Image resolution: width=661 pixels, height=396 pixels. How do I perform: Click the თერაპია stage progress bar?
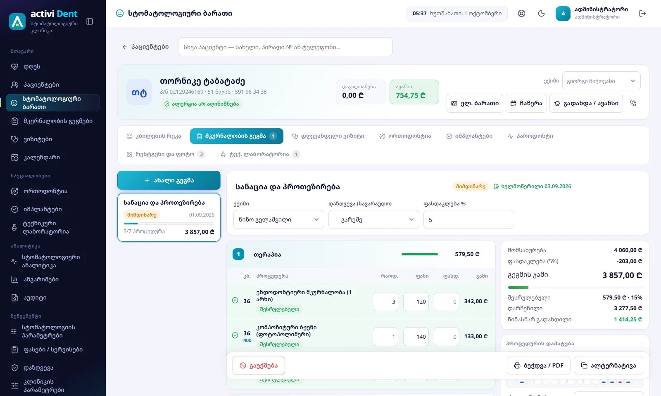pos(420,255)
